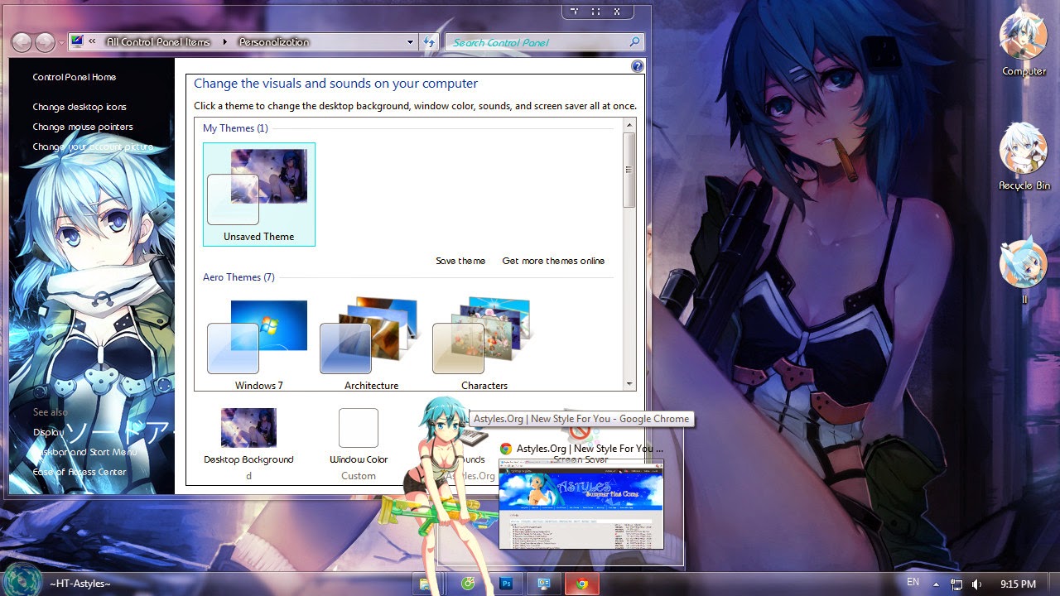Click the Desktop Background label text
This screenshot has width=1060, height=596.
(248, 459)
